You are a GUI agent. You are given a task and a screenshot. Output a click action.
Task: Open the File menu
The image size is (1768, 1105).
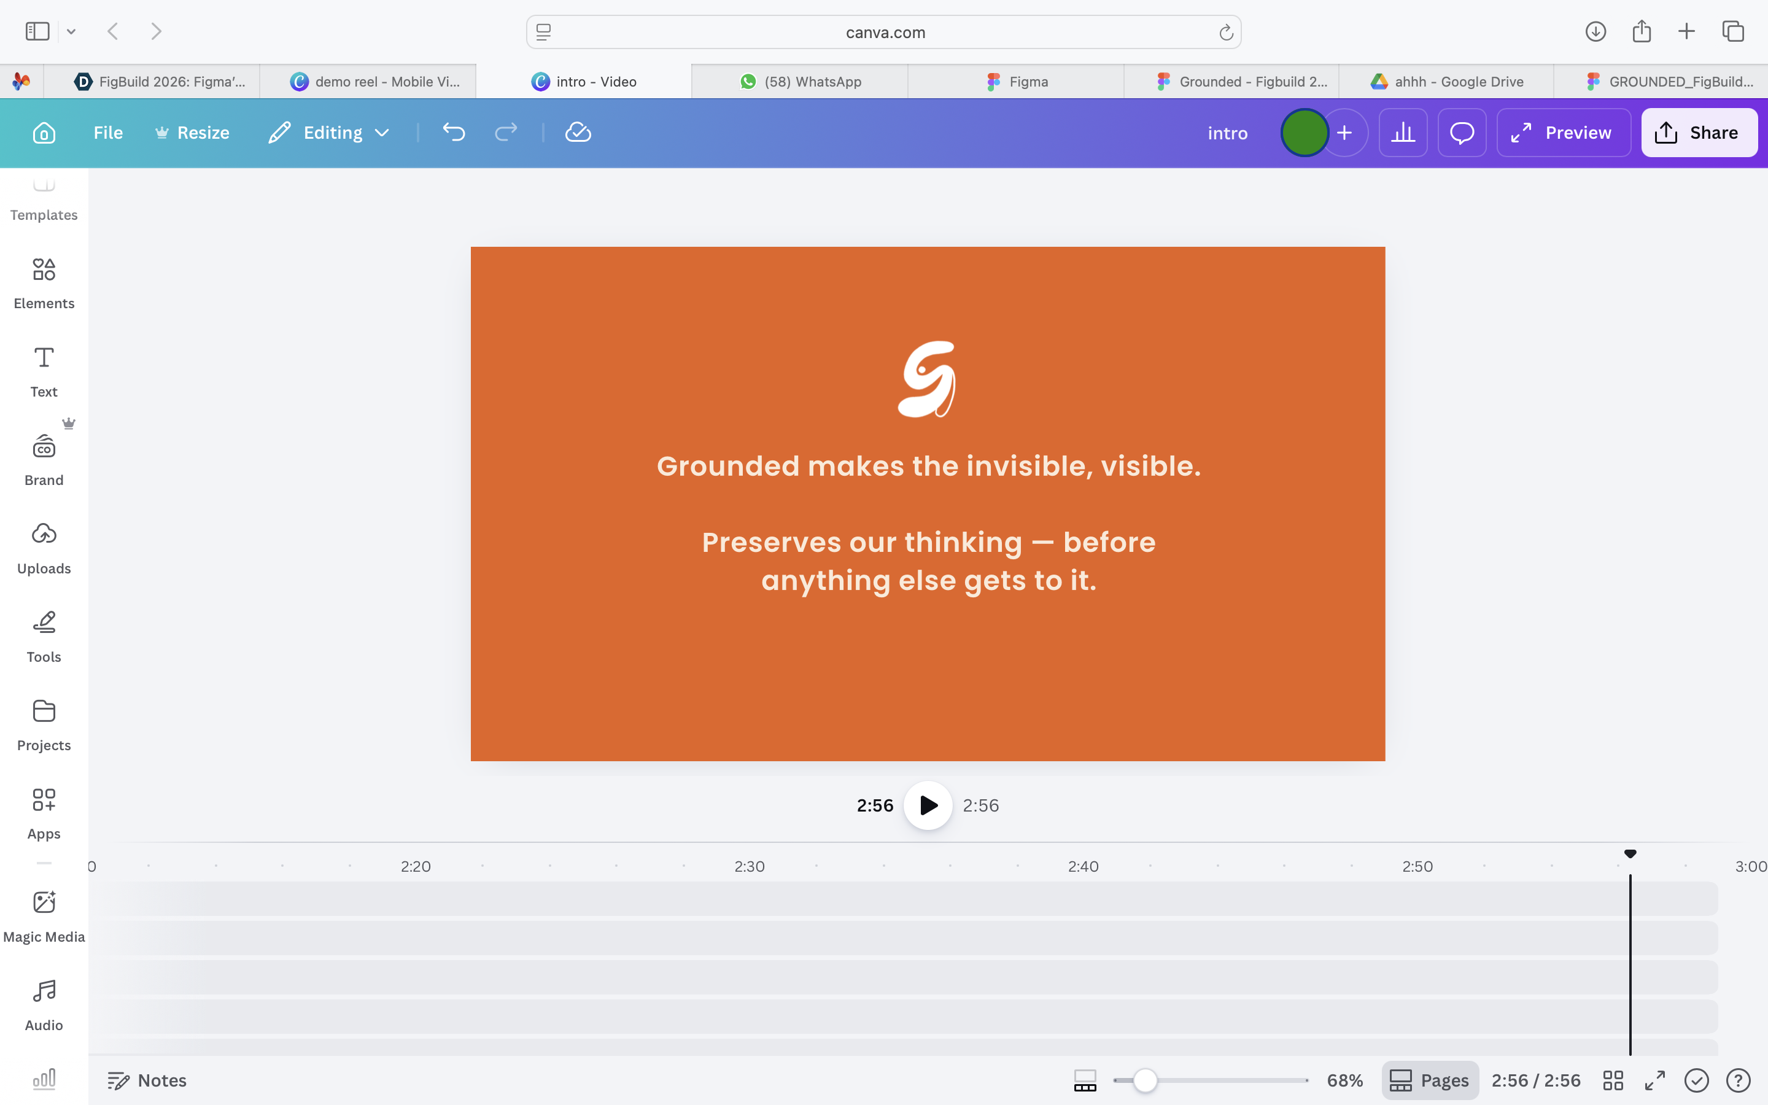(x=108, y=132)
